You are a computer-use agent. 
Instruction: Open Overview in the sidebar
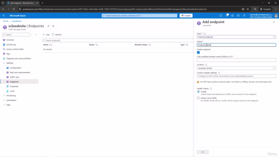coord(10,40)
